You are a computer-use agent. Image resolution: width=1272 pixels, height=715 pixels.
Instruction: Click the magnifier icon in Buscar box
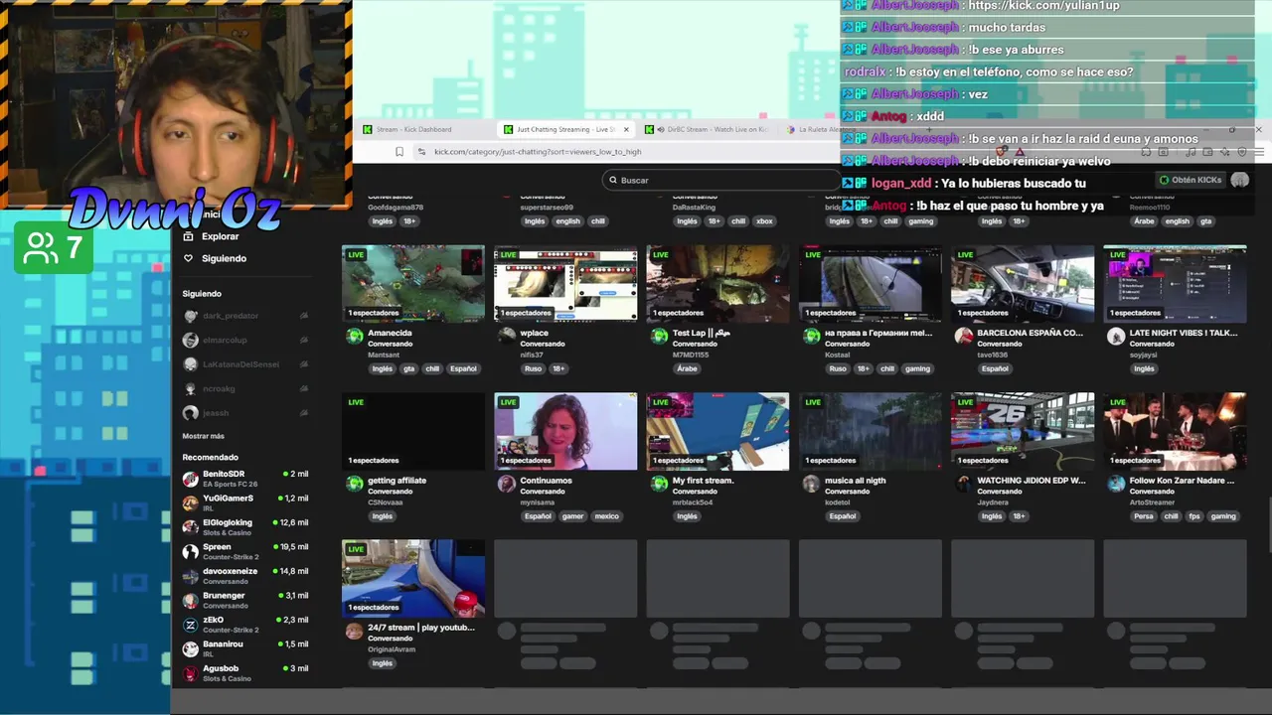tap(613, 180)
